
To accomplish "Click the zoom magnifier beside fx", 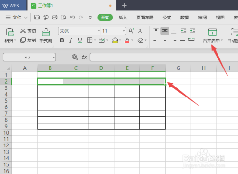I will coord(75,57).
